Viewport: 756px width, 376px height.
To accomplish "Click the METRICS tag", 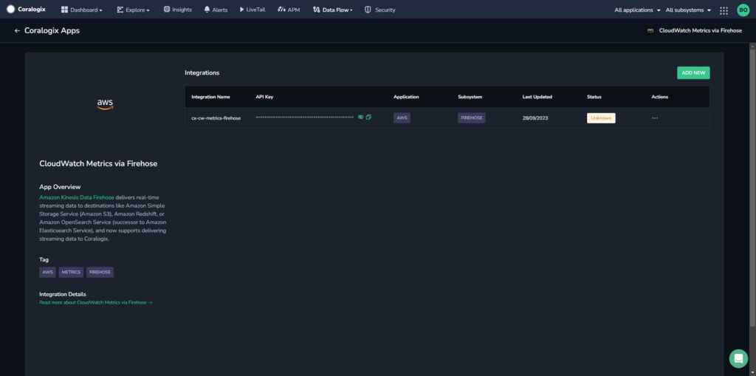I will coord(71,273).
